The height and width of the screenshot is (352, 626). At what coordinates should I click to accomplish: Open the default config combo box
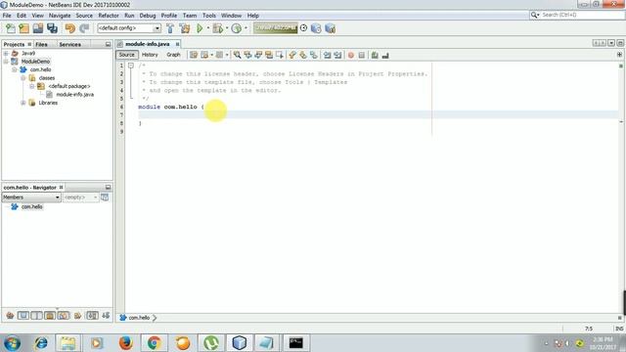(129, 28)
